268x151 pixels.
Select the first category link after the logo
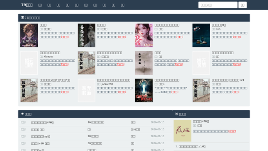[40, 5]
